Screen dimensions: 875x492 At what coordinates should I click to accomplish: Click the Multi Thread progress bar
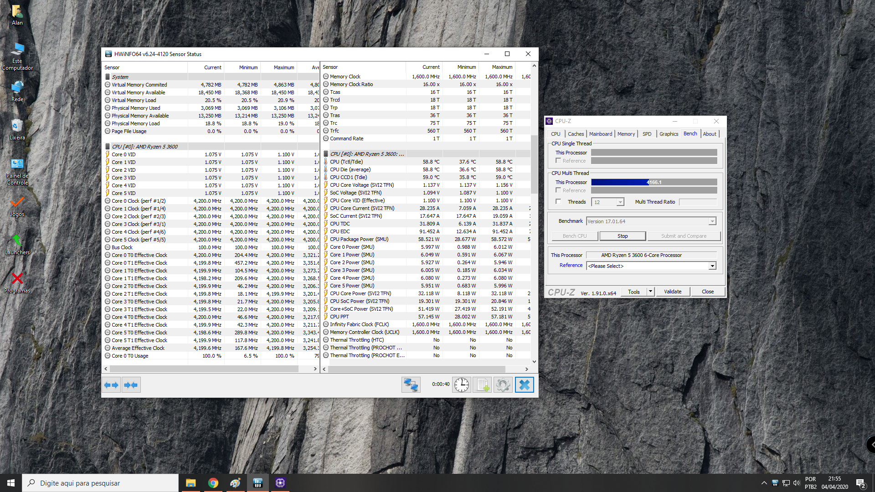pos(654,182)
